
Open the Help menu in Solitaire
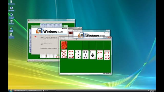pyautogui.click(x=65, y=40)
